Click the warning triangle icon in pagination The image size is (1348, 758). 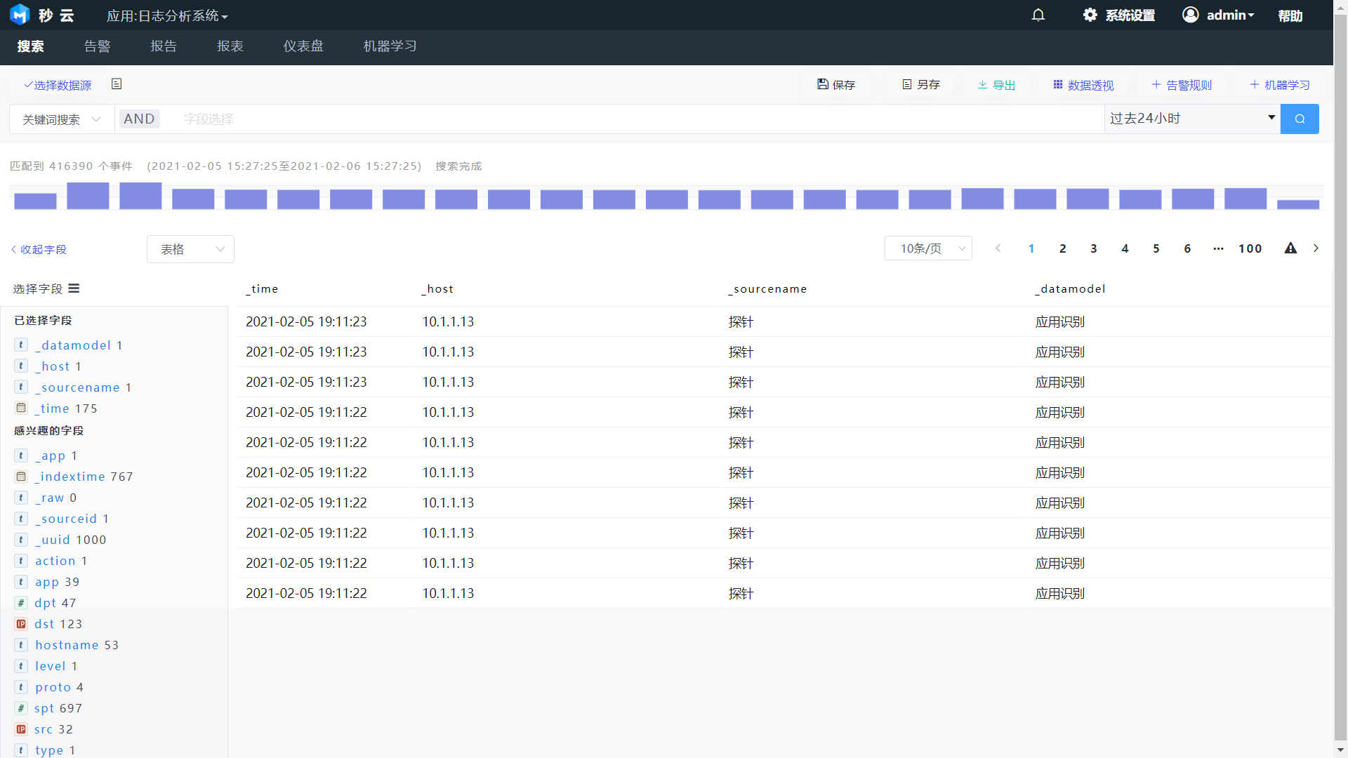point(1290,248)
